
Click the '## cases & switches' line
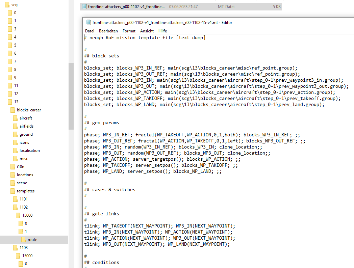(x=110, y=189)
